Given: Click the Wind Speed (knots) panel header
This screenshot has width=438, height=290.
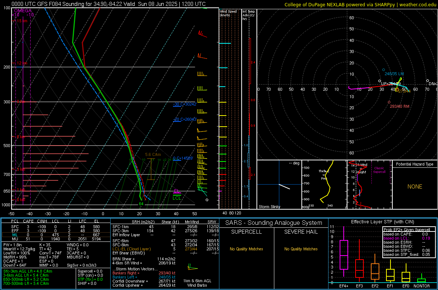Looking at the screenshot, I should (228, 13).
